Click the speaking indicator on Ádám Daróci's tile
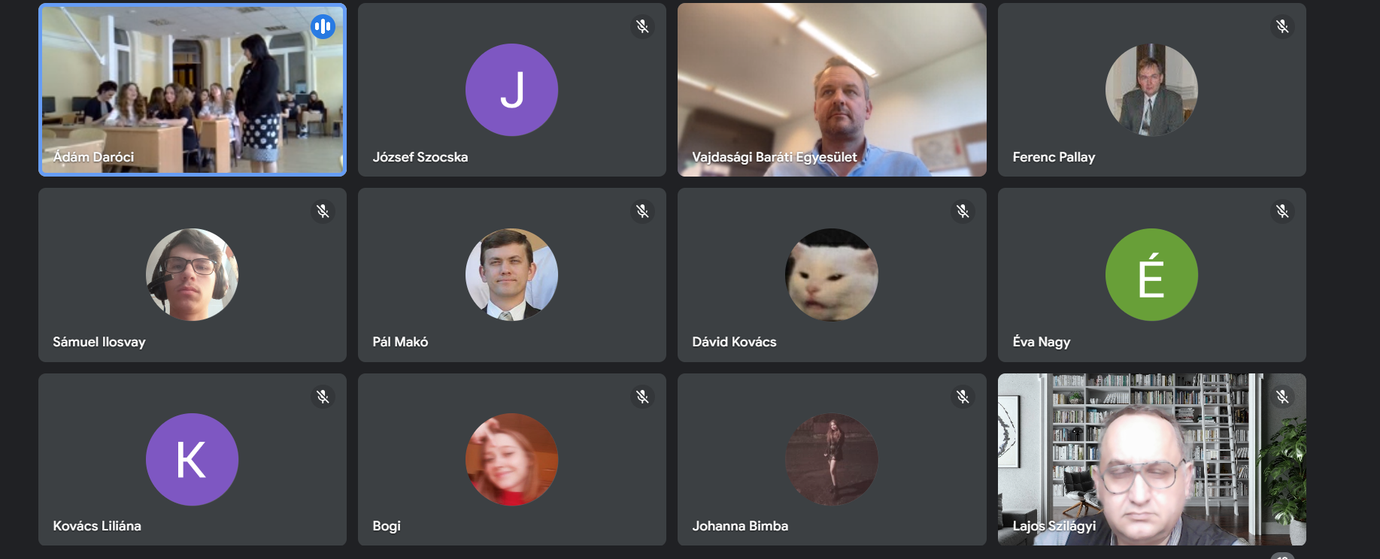The width and height of the screenshot is (1380, 559). [323, 27]
